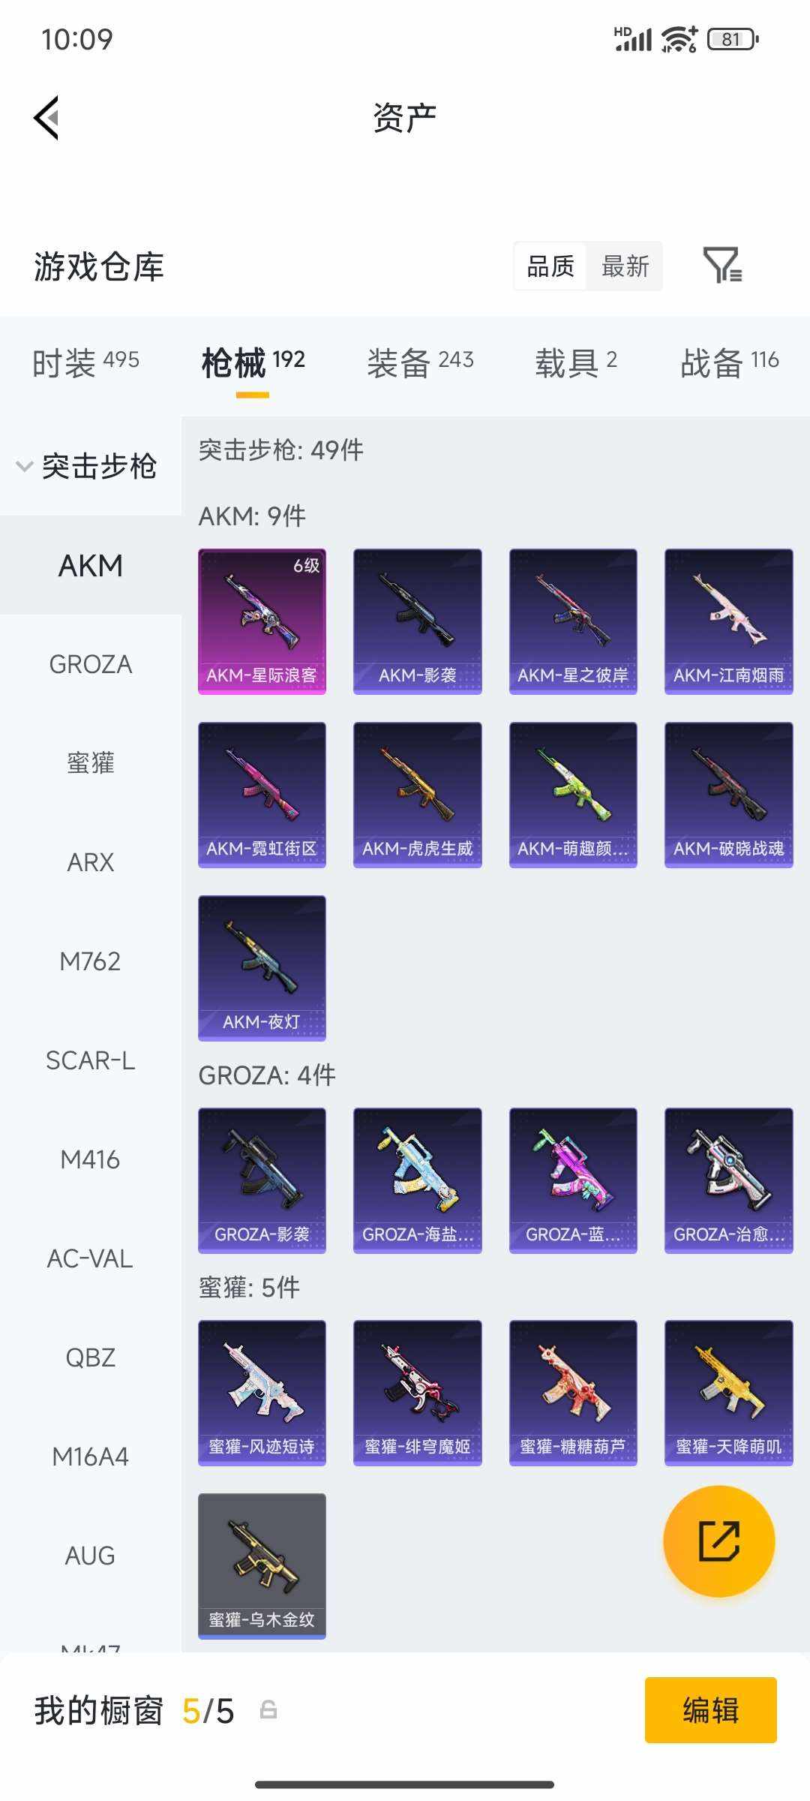Select the 蜜獾-乌木金纹 skin card
The width and height of the screenshot is (810, 1801).
coord(262,1566)
